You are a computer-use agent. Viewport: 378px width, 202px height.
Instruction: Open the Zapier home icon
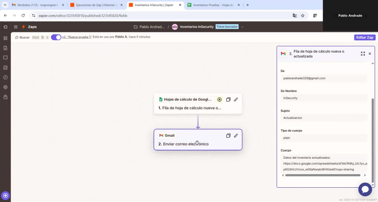click(5, 27)
